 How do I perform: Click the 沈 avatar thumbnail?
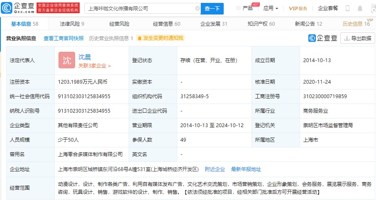67,60
